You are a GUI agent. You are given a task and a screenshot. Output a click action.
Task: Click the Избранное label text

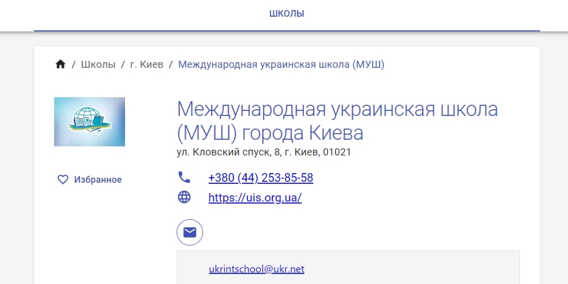point(98,180)
